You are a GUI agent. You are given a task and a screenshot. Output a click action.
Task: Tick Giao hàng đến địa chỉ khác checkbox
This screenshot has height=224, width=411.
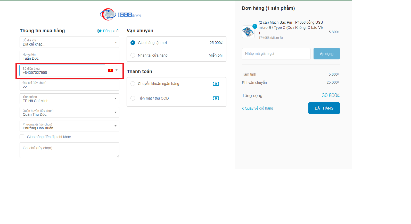tap(22, 137)
